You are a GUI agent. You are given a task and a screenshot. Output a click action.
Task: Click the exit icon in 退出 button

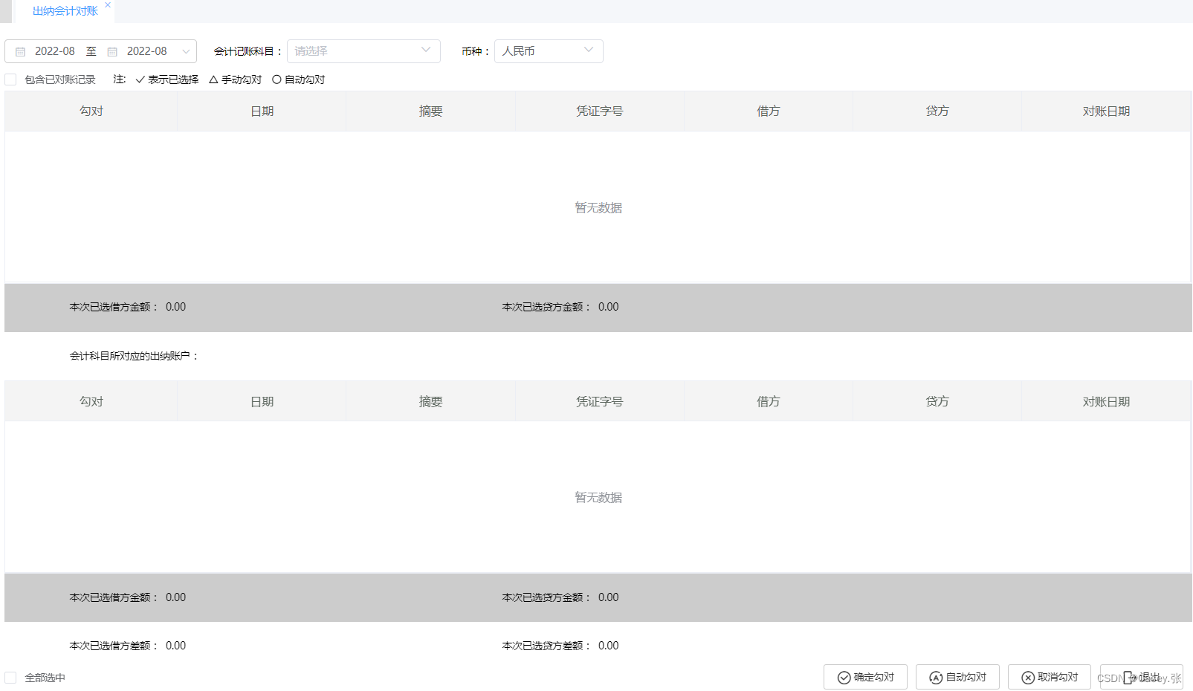click(x=1129, y=678)
